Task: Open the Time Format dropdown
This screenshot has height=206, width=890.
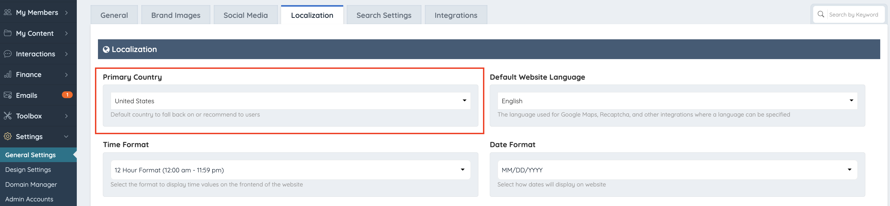Action: (291, 170)
